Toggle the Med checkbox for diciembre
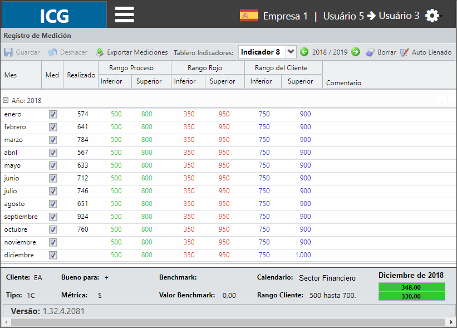The height and width of the screenshot is (328, 457). tap(53, 255)
